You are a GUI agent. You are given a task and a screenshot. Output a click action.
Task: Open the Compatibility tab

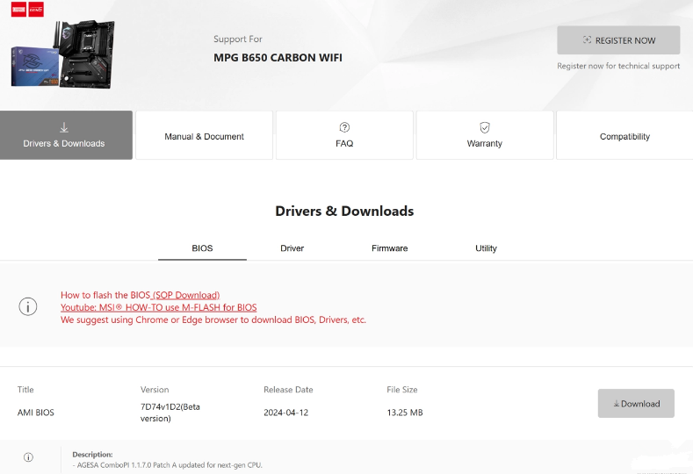[x=624, y=135]
